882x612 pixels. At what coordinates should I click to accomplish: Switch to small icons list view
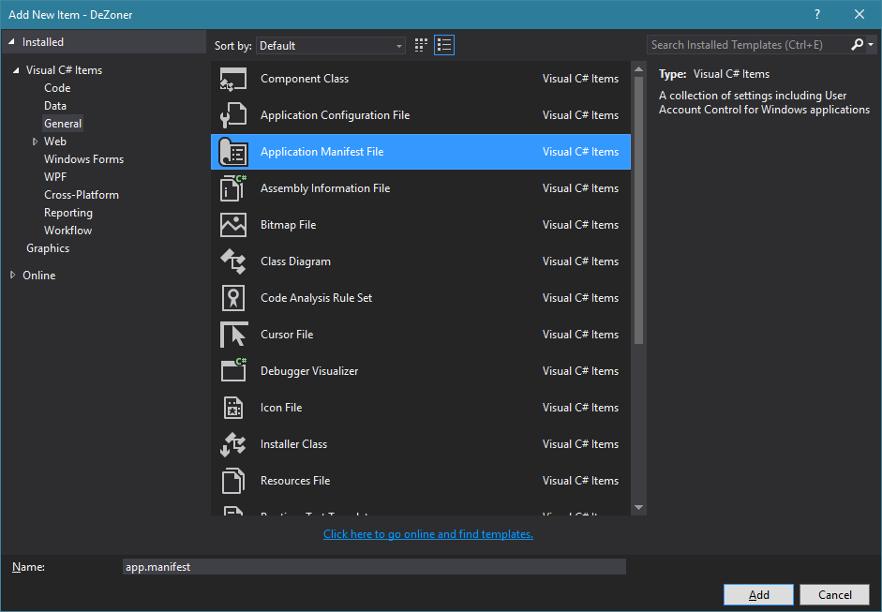point(444,45)
